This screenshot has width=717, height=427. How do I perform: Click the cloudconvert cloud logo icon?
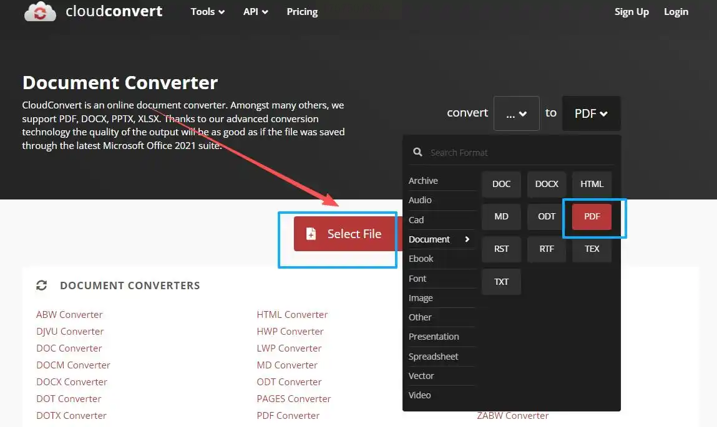pyautogui.click(x=40, y=11)
